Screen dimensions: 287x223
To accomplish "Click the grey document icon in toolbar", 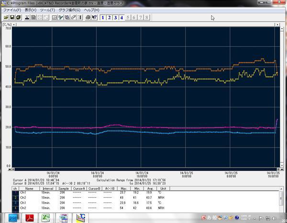I will click(x=33, y=17).
